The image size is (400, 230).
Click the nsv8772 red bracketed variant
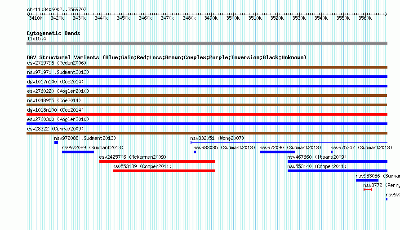point(368,190)
